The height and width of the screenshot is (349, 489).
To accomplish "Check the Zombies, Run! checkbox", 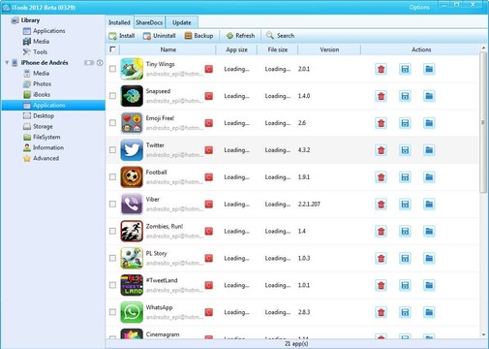I will 112,231.
